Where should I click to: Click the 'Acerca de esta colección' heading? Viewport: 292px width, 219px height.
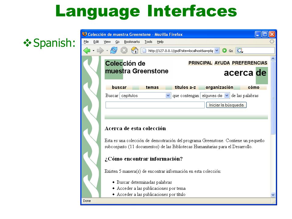tap(135, 128)
